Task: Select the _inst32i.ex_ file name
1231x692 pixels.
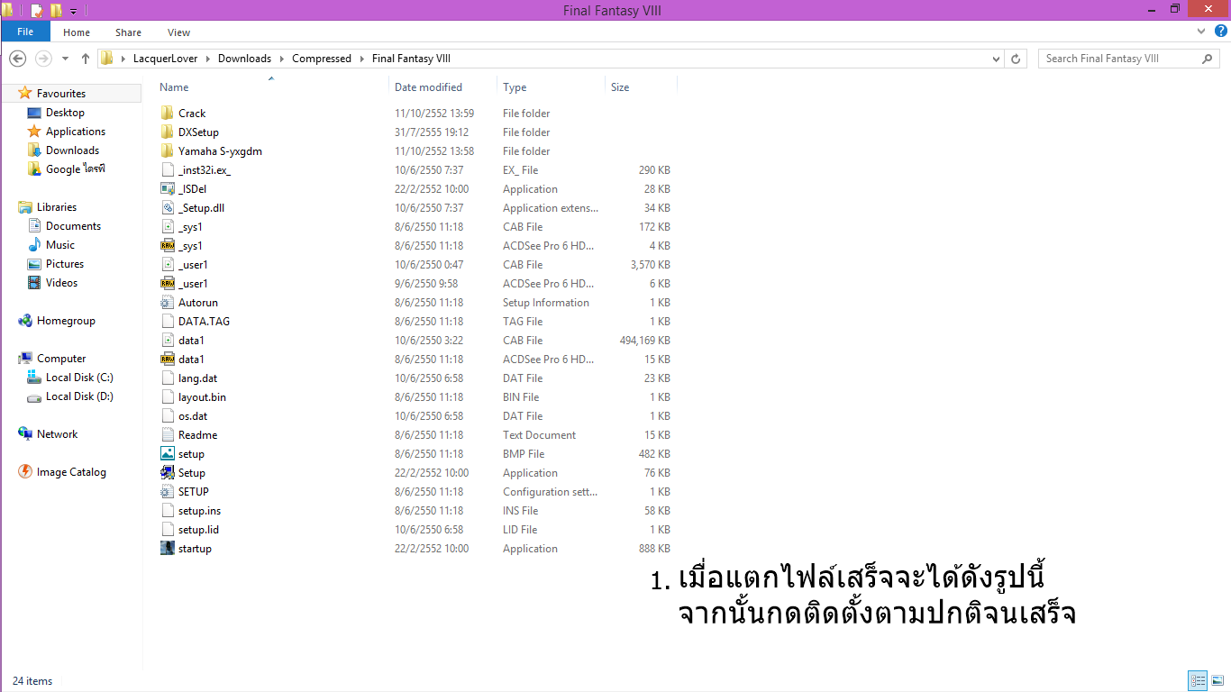Action: (x=205, y=170)
